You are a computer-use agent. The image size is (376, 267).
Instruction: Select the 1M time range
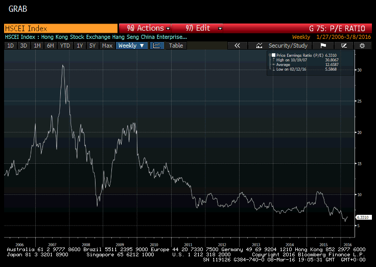(37, 46)
